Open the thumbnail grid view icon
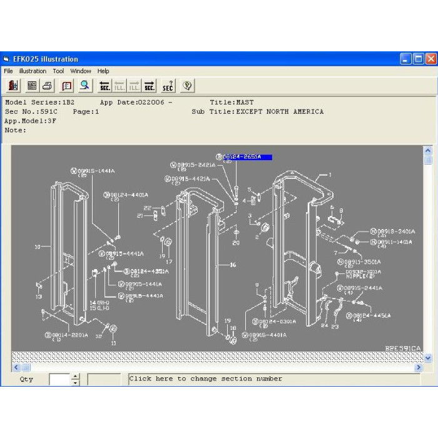The height and width of the screenshot is (438, 438). click(32, 86)
